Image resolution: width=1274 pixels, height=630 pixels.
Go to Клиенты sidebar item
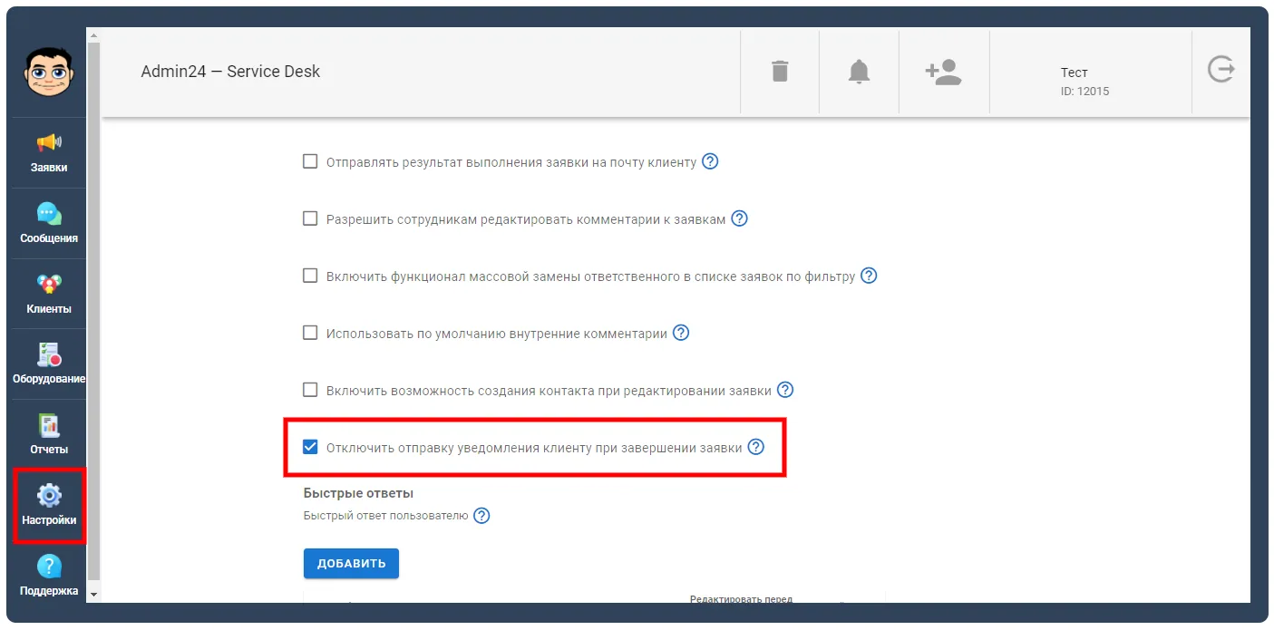(49, 294)
